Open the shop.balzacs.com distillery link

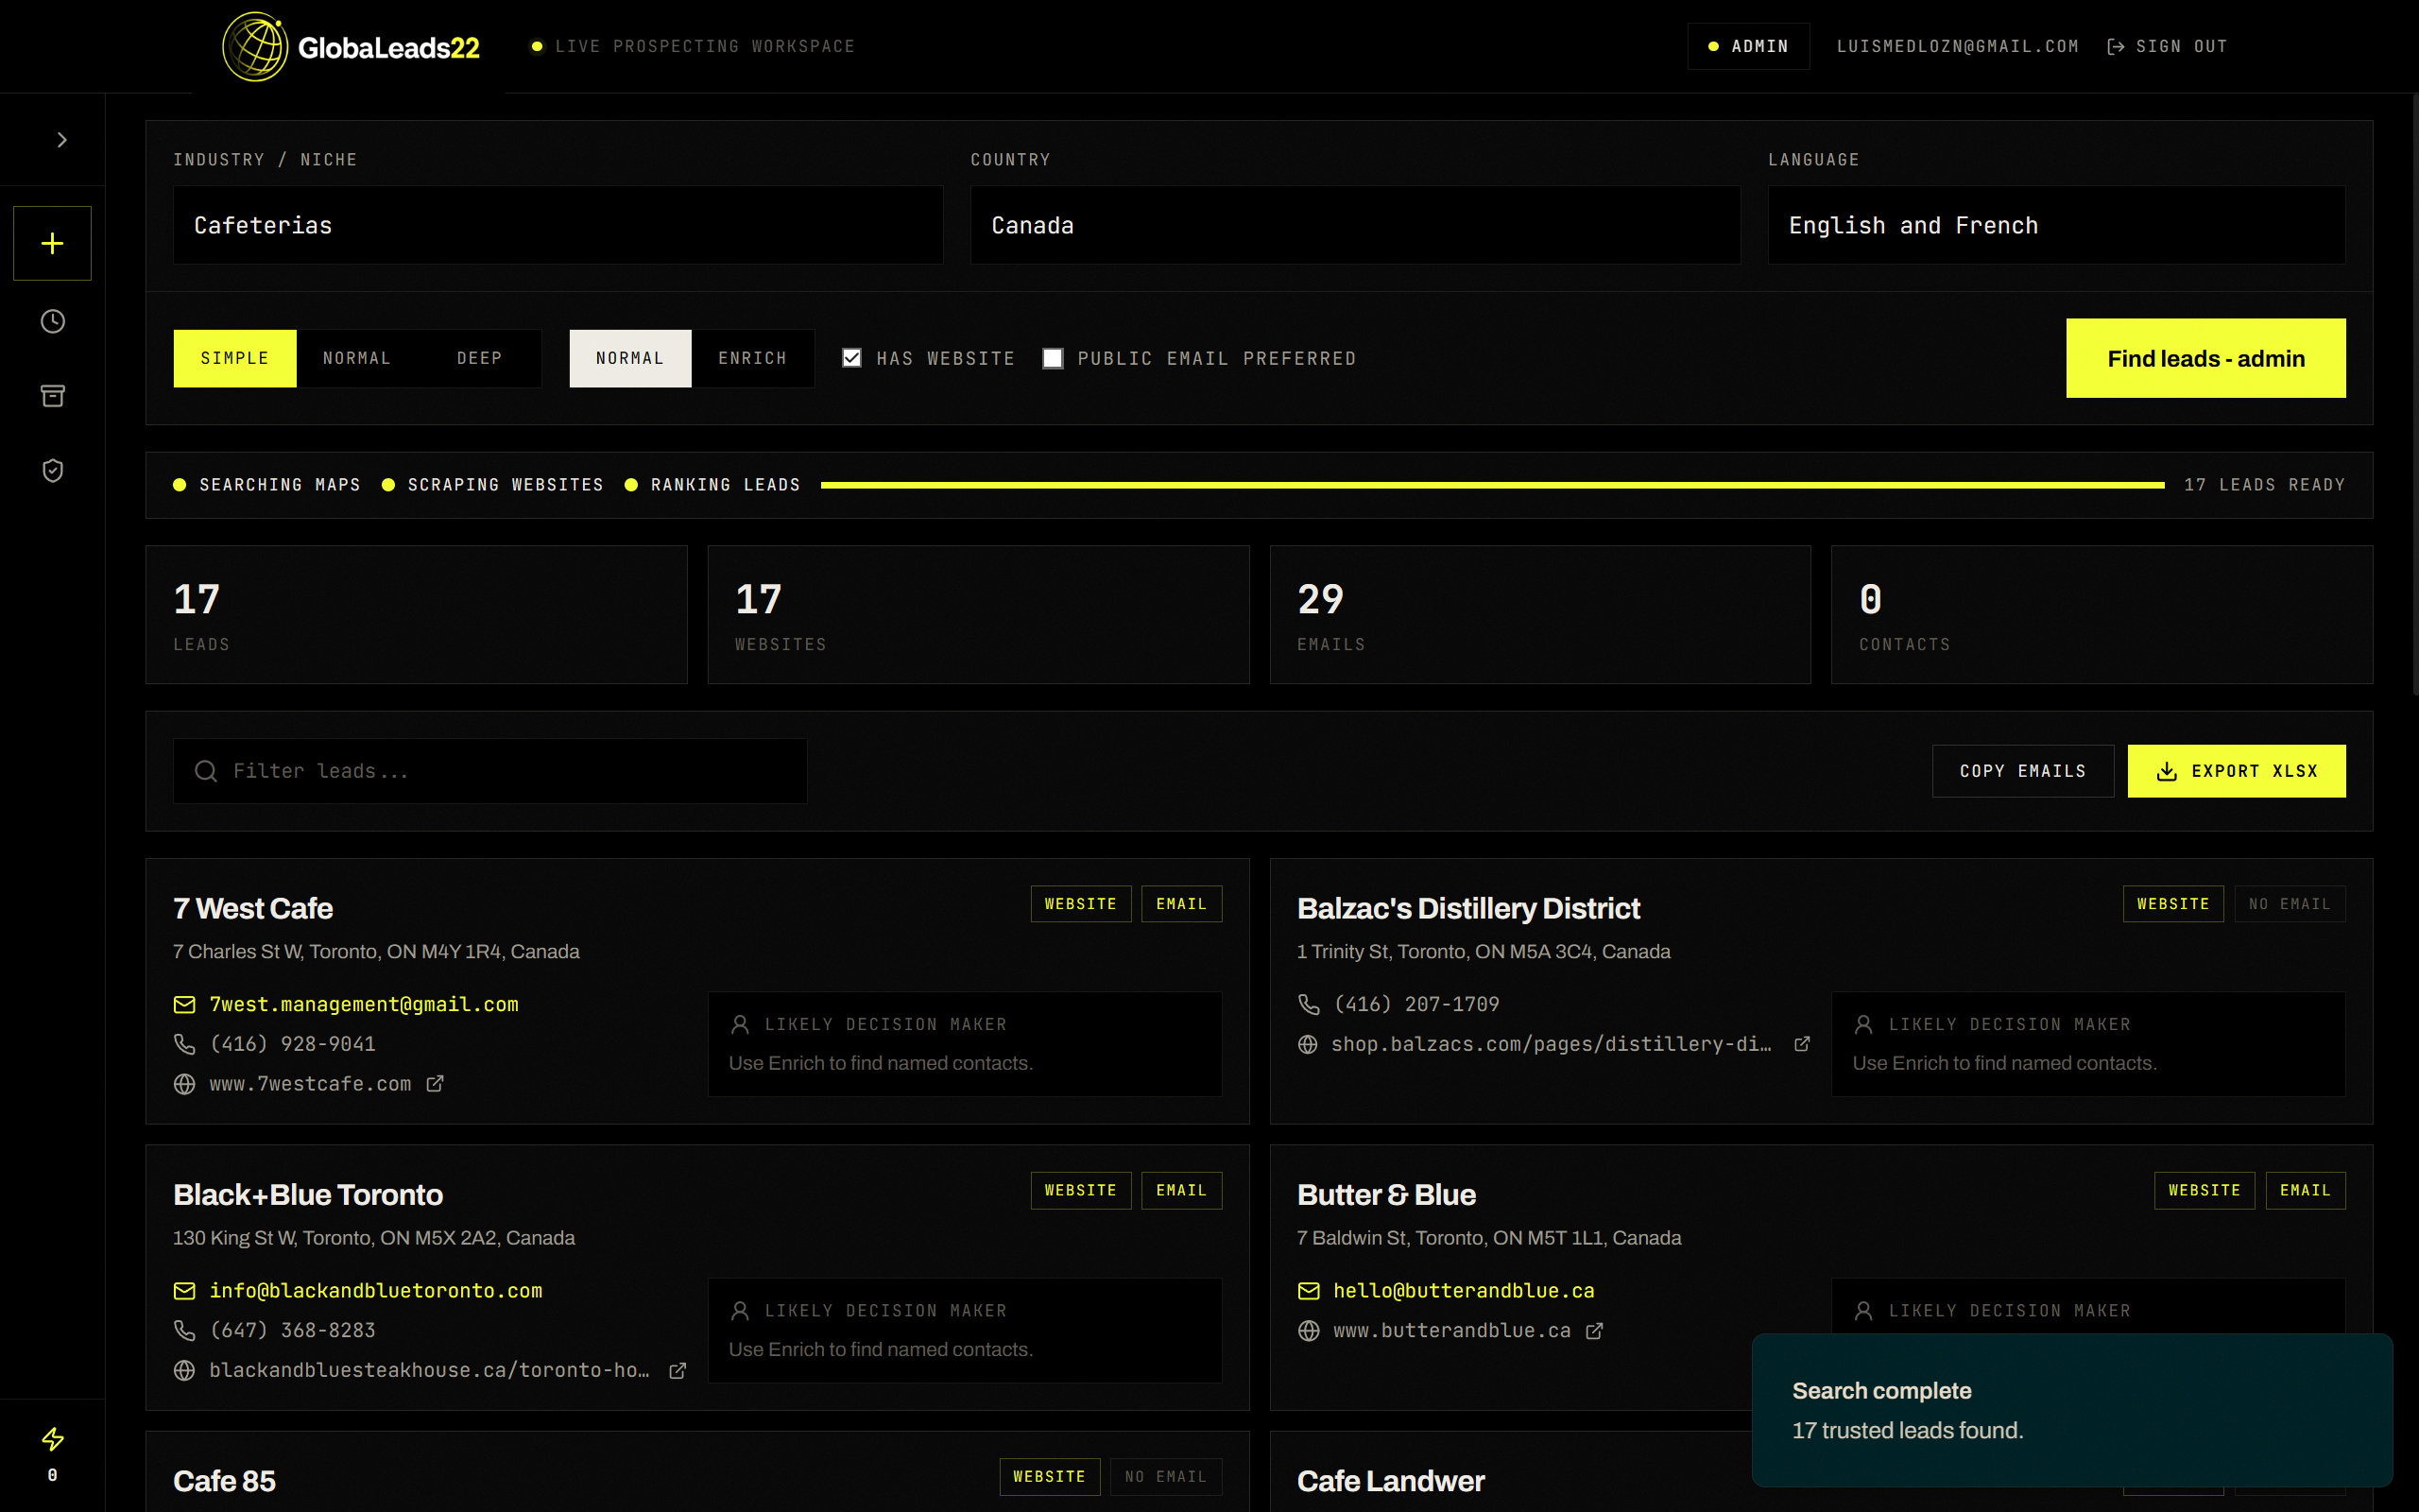[1551, 1044]
